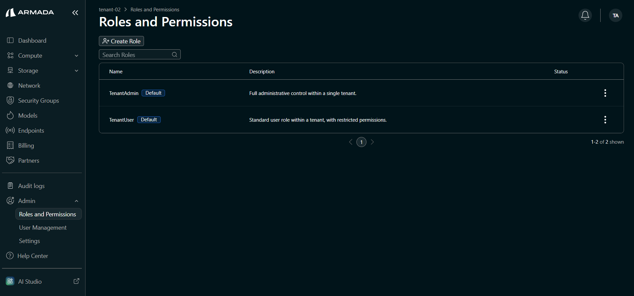
Task: Click the Dashboard sidebar icon
Action: click(10, 40)
